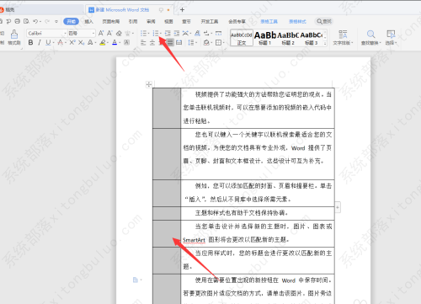Click the Borders grid icon
Viewport: 421px width, 304px height.
[218, 43]
